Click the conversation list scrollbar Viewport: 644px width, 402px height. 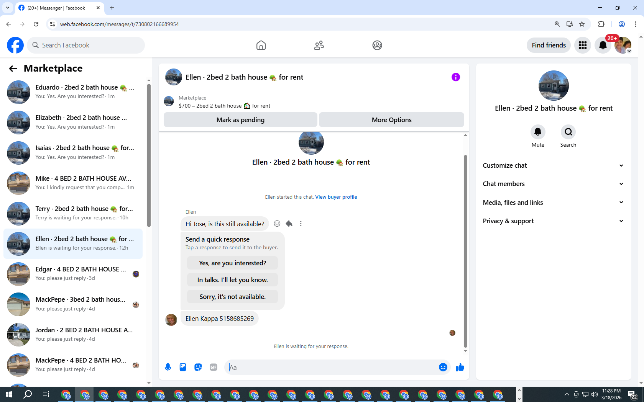149,155
